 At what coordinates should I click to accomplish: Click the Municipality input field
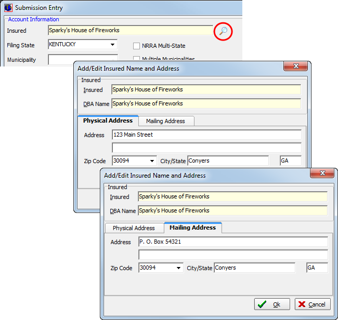[82, 60]
